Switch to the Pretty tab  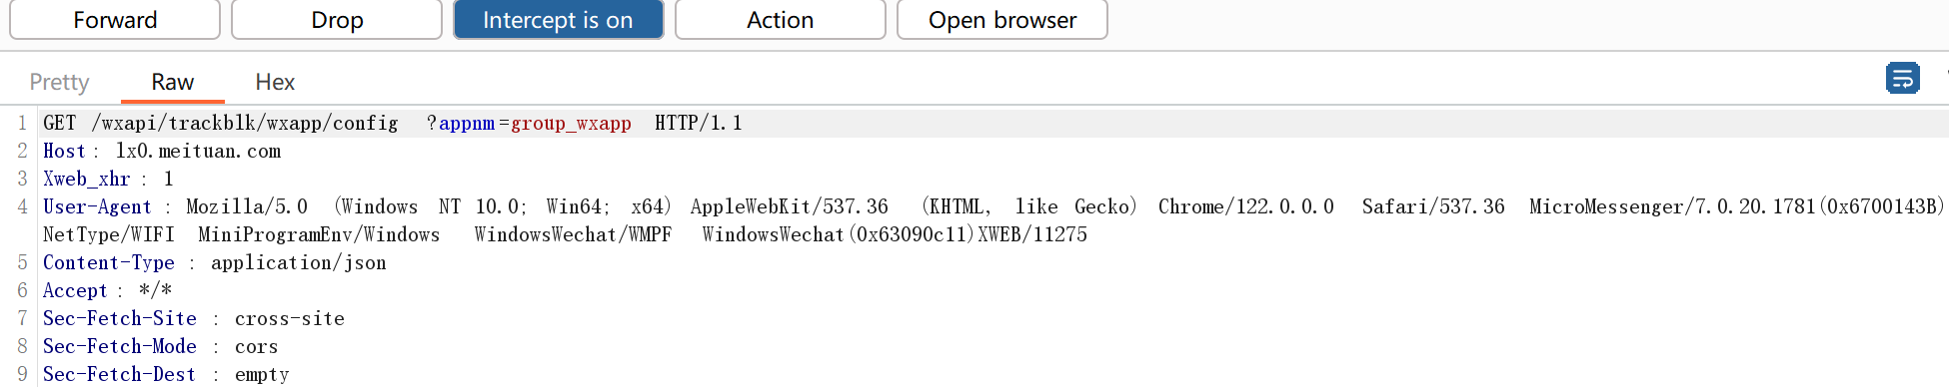[59, 82]
